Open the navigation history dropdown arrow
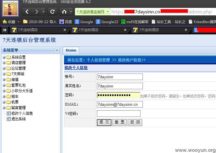Image resolution: width=216 pixels, height=153 pixels. click(43, 12)
